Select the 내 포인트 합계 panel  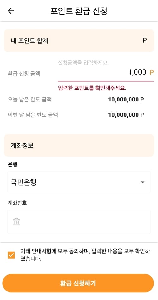(79, 40)
